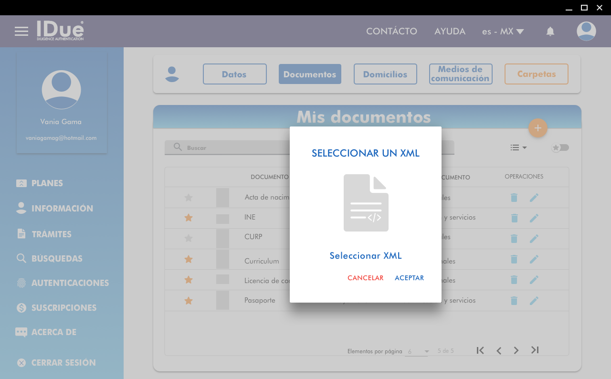
Task: Open the es - MX language dropdown
Action: 503,32
